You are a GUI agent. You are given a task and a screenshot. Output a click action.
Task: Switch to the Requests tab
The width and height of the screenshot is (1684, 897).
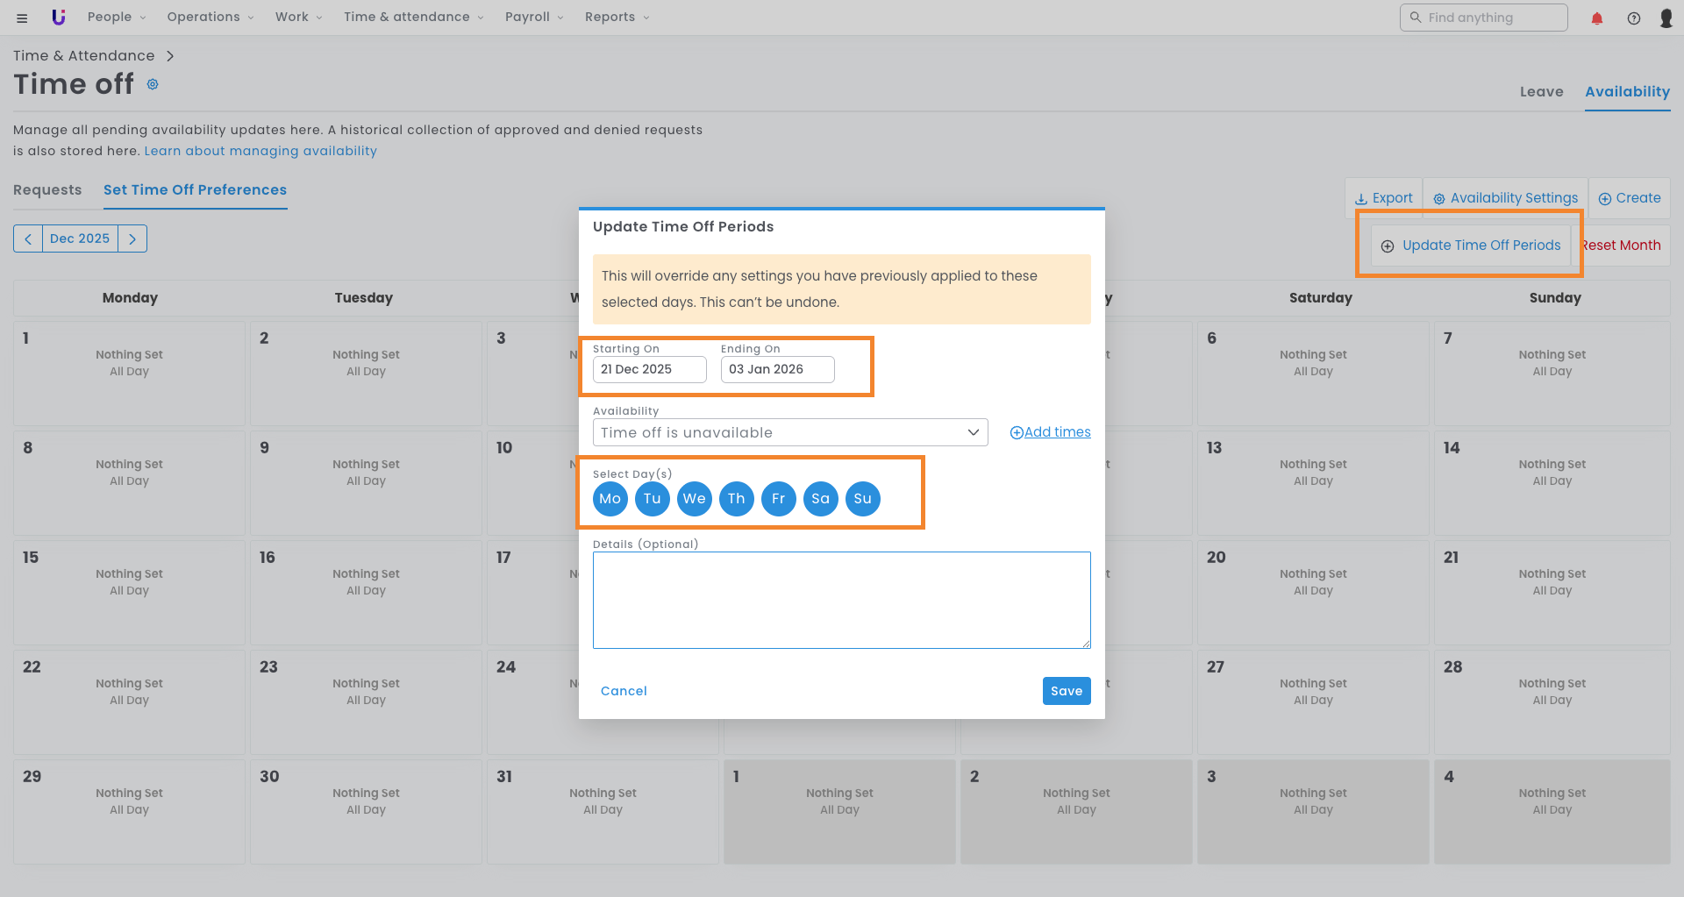[x=47, y=190]
